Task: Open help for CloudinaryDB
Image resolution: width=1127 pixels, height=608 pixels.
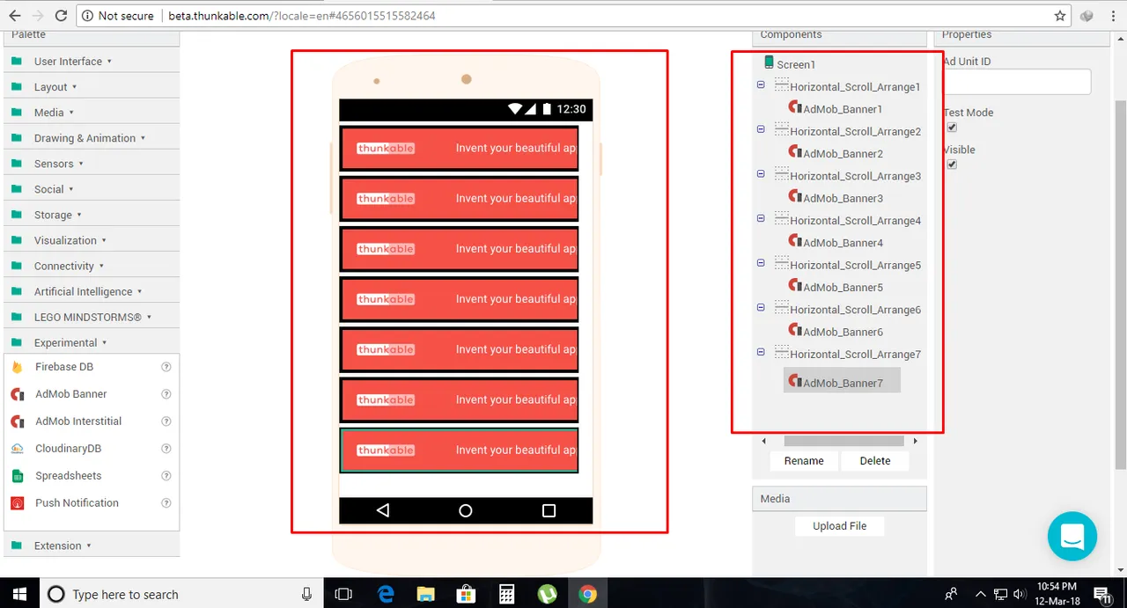Action: click(166, 449)
